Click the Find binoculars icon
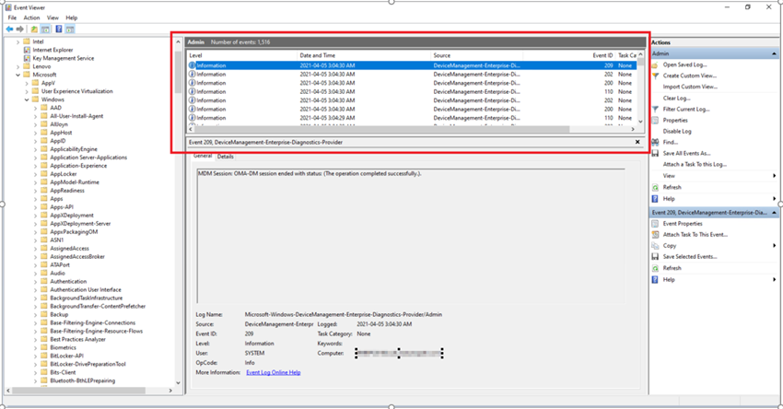 tap(655, 143)
